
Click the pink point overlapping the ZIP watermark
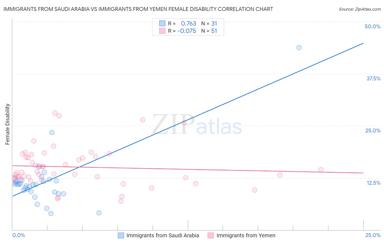pos(184,123)
